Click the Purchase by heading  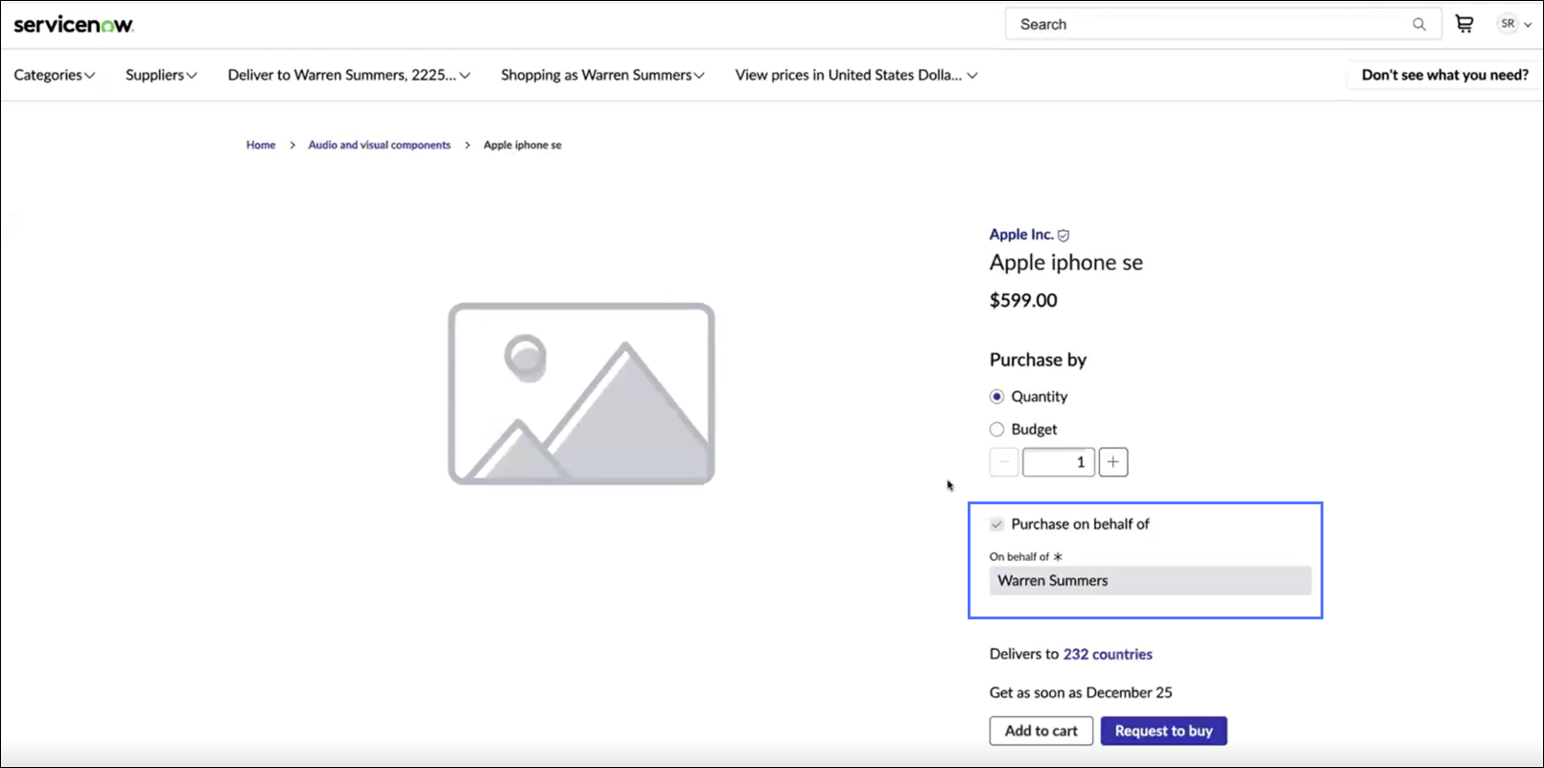point(1038,360)
